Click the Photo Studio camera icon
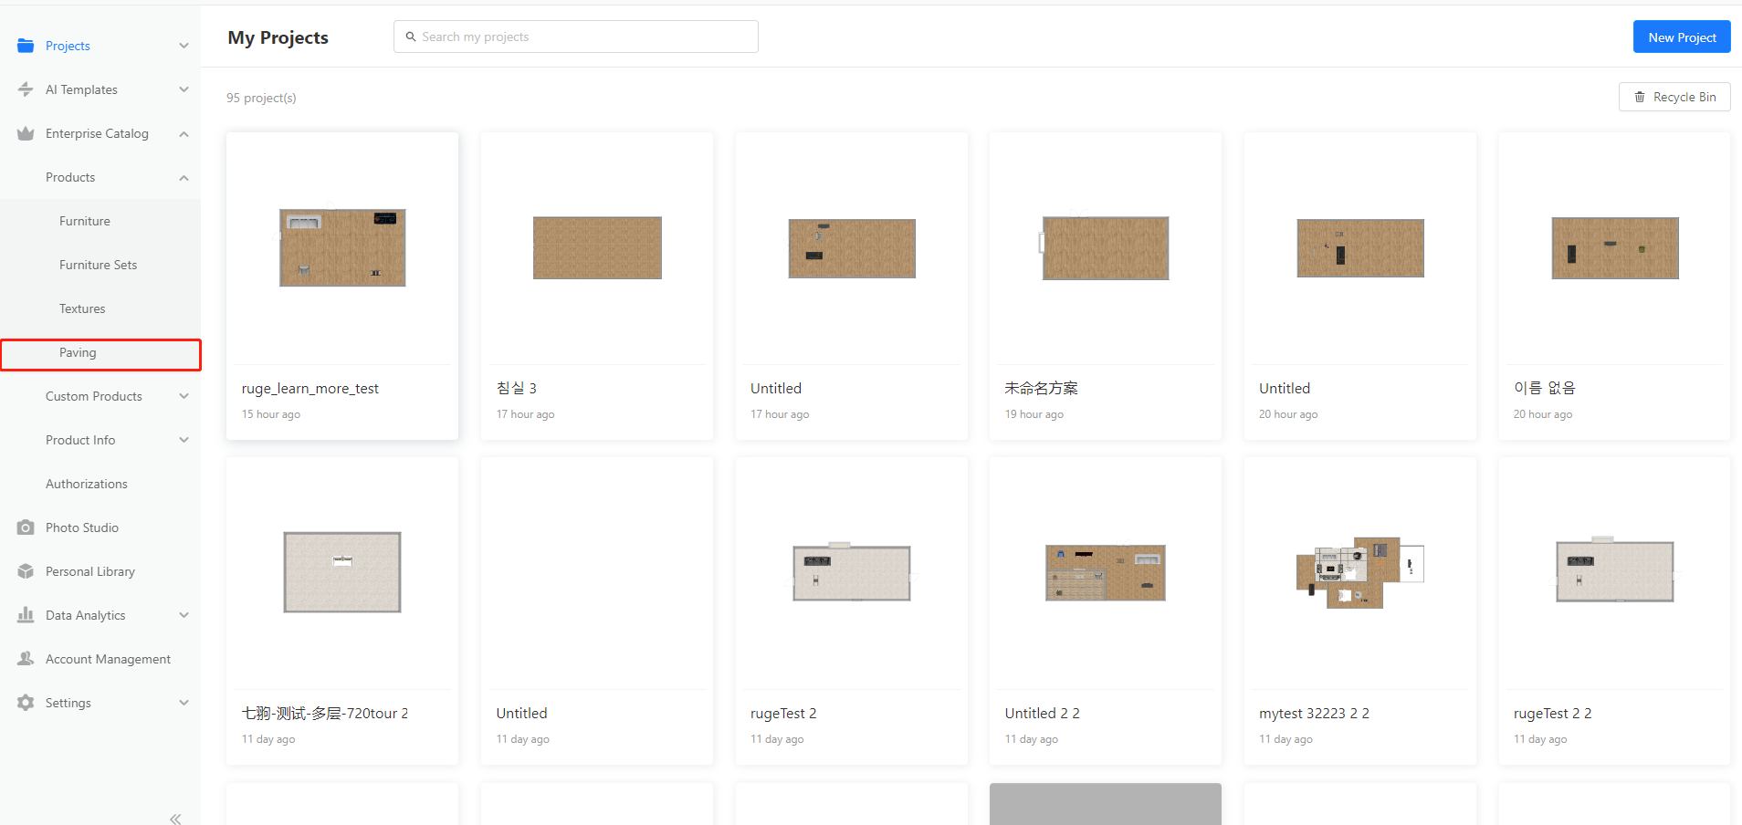Viewport: 1742px width, 825px height. [x=26, y=527]
